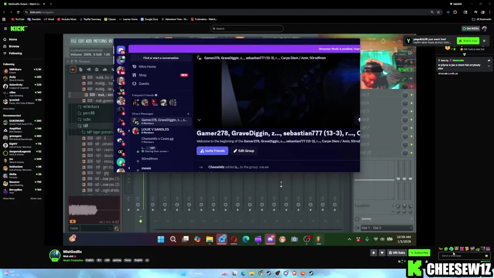The width and height of the screenshot is (494, 278).
Task: Create a new Discord direct message plus
Action: (188, 114)
